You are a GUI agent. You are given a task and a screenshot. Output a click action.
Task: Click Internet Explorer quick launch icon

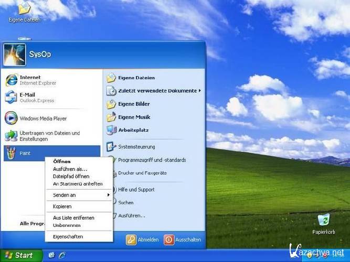(62, 255)
